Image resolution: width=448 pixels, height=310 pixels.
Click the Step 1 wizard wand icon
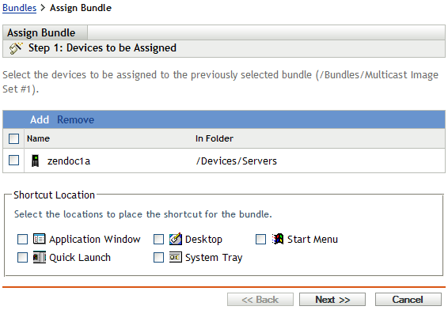point(15,48)
